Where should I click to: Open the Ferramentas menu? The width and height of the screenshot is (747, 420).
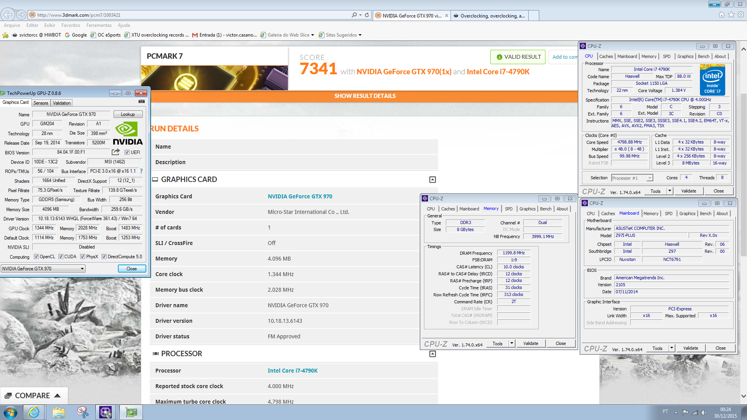(99, 25)
